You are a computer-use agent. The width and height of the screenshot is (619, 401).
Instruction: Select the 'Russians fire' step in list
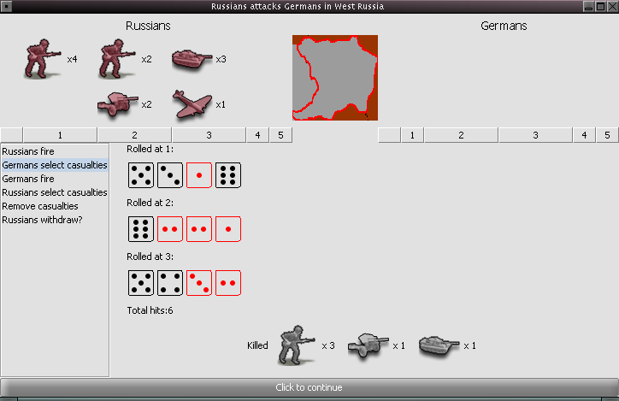tap(27, 151)
